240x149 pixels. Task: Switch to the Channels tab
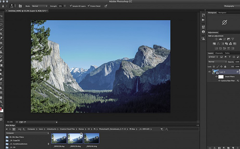[219, 53]
